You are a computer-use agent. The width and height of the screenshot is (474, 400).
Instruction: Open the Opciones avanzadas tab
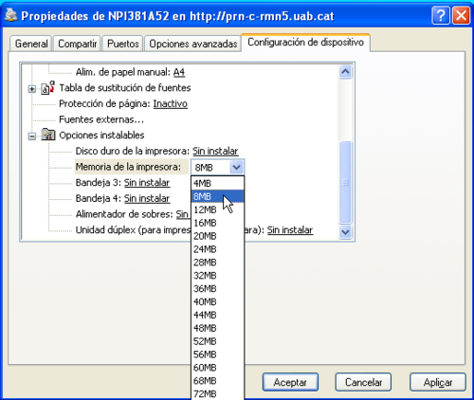(193, 44)
